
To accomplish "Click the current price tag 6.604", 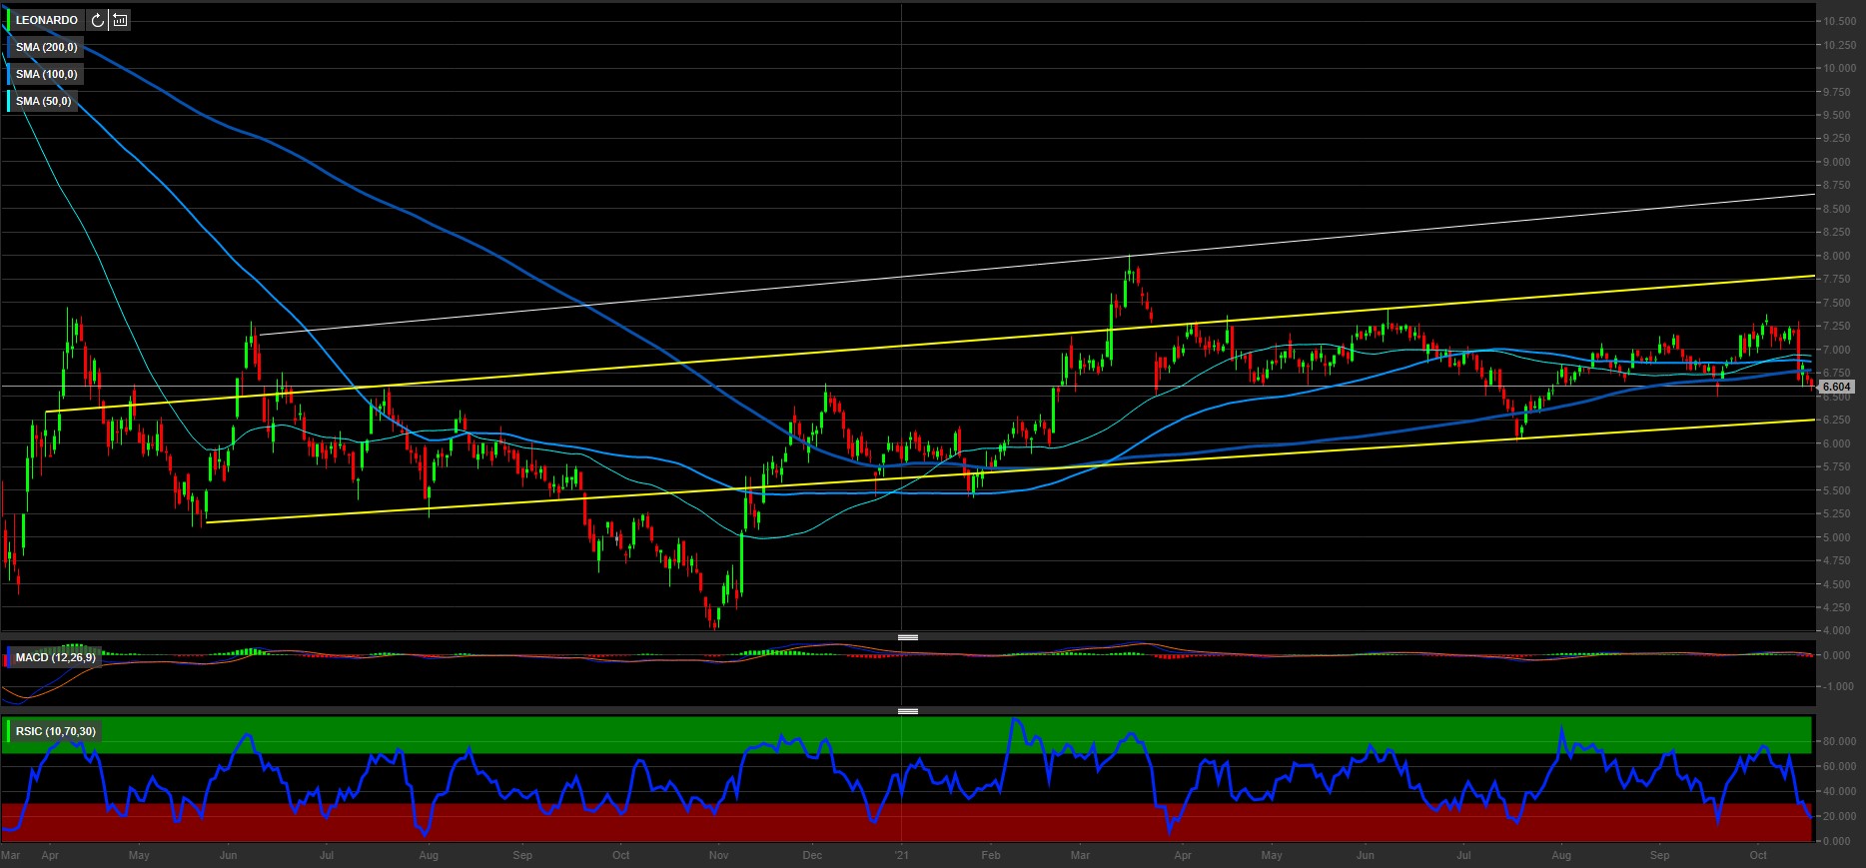I will point(1836,387).
